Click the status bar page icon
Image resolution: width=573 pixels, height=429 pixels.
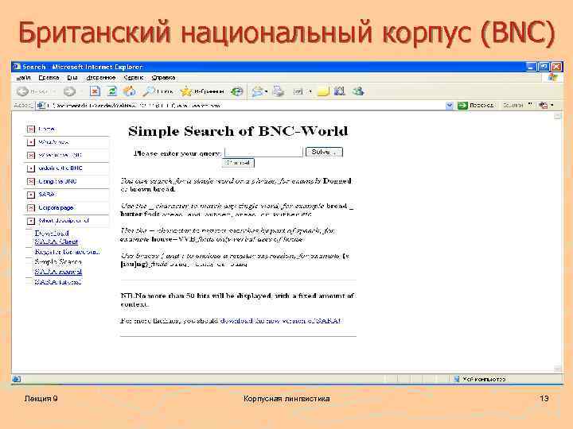(17, 379)
